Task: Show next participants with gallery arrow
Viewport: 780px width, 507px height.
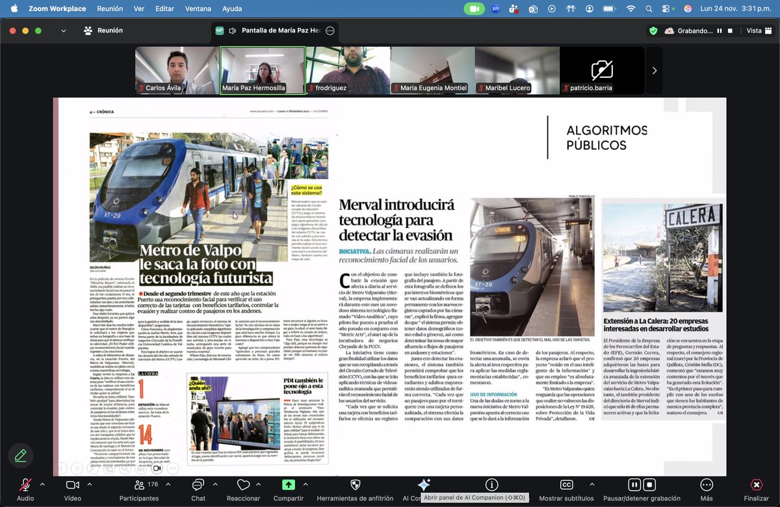Action: pyautogui.click(x=654, y=70)
